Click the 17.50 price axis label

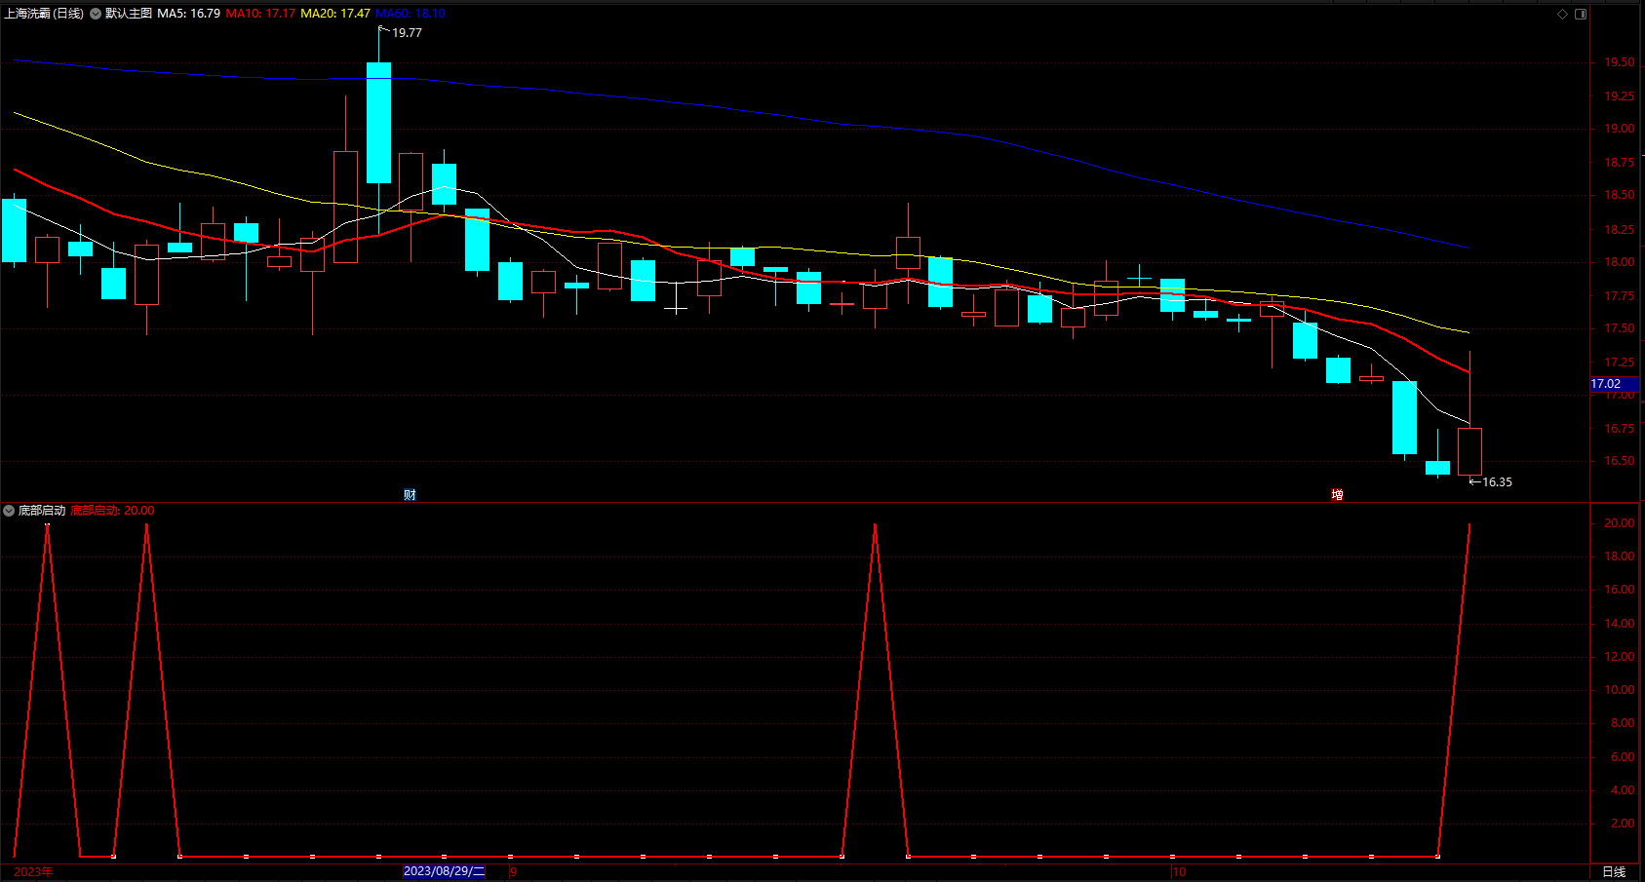(1620, 329)
